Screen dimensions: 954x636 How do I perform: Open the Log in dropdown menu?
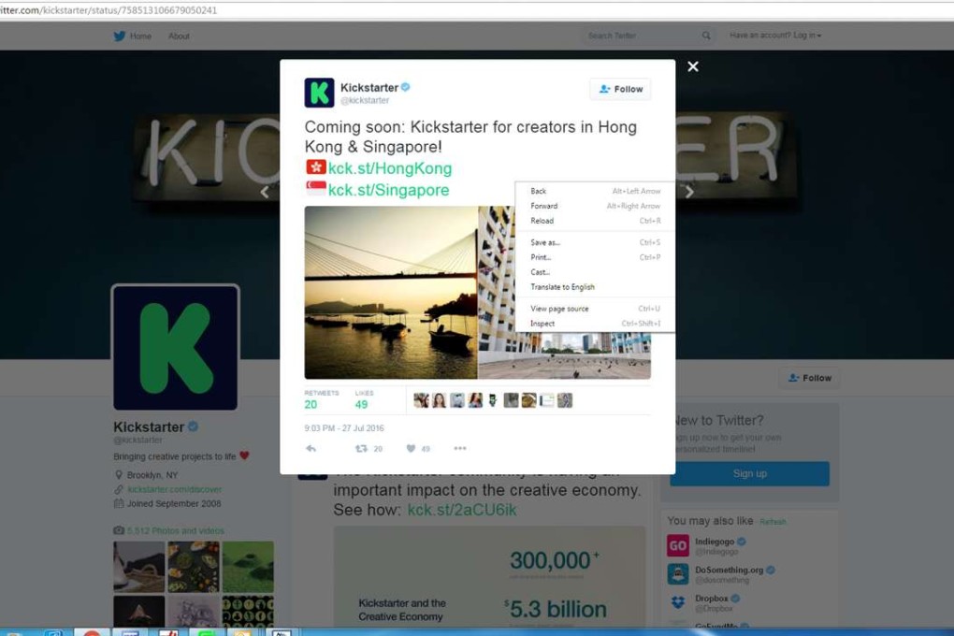(774, 35)
